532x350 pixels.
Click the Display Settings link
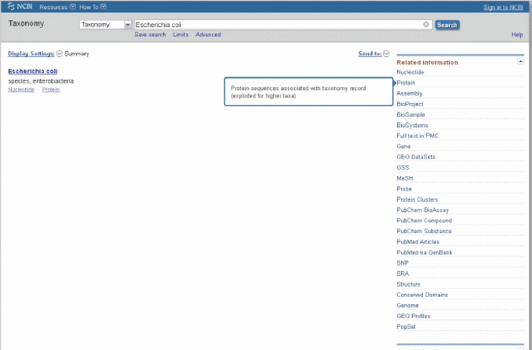[31, 54]
